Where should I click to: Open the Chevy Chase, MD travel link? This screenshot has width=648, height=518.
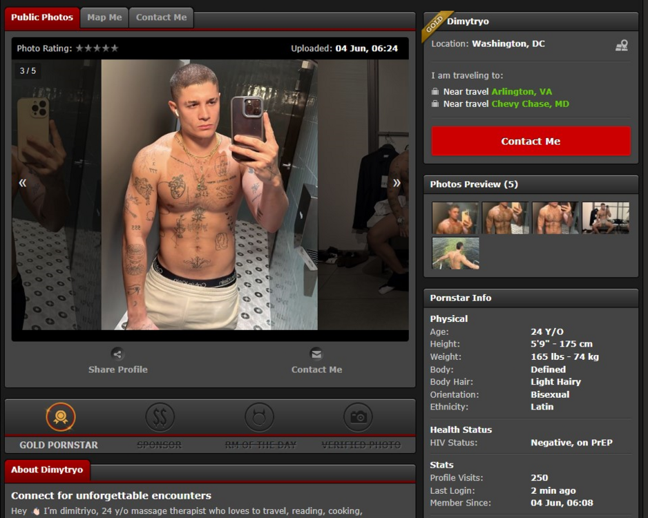[530, 104]
